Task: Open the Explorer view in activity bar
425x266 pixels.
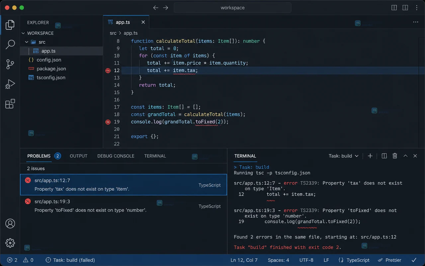Action: coord(10,25)
